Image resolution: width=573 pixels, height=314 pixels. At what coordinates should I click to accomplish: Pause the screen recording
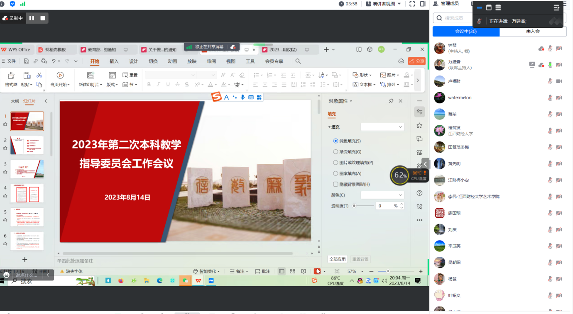tap(32, 18)
